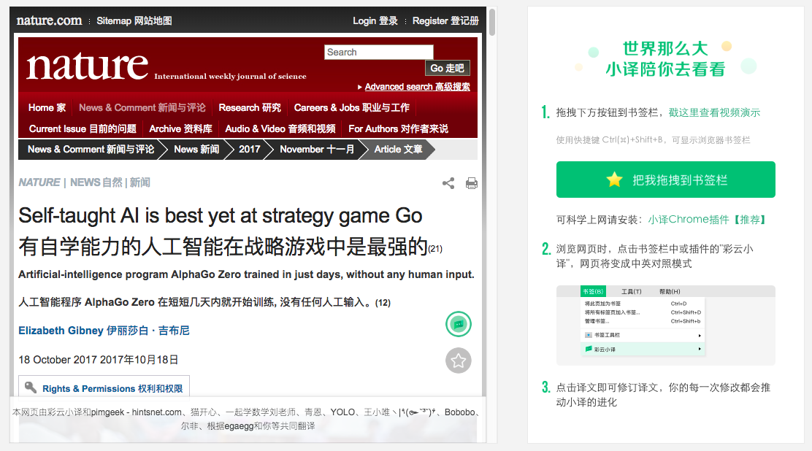The height and width of the screenshot is (451, 812).
Task: Open the Login 登录 link
Action: point(375,20)
